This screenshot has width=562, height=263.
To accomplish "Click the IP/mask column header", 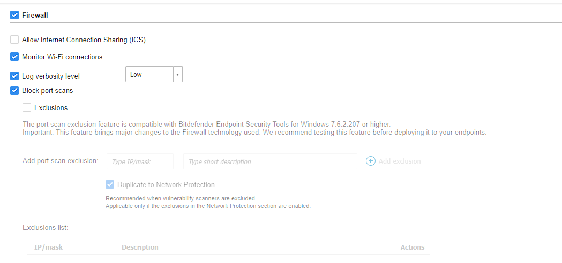I will tap(48, 247).
